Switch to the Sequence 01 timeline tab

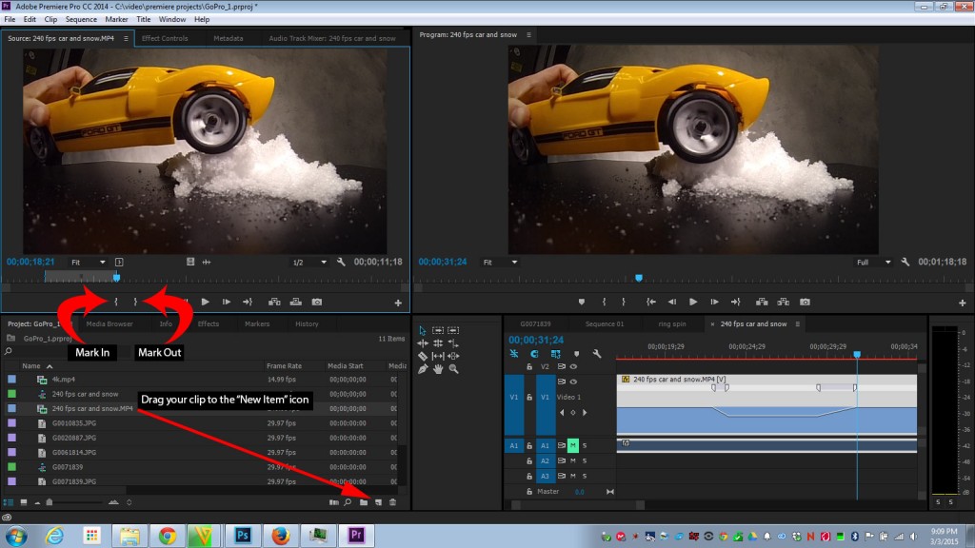tap(605, 324)
